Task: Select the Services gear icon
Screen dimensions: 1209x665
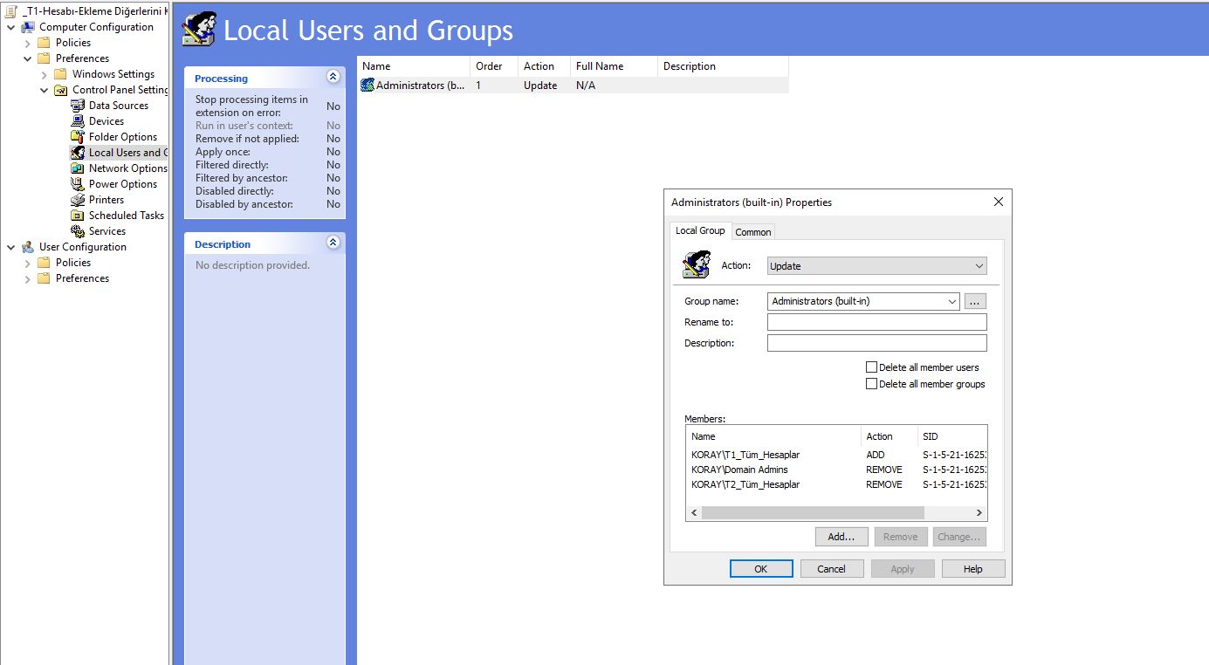Action: pyautogui.click(x=77, y=230)
